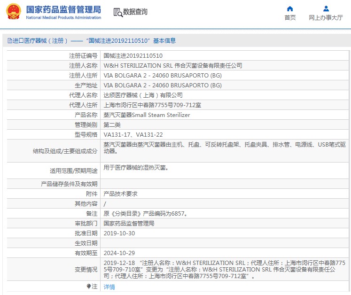Image resolution: width=351 pixels, height=295 pixels.
Task: Click the 备注 value mentioning 6857
Action: [145, 214]
